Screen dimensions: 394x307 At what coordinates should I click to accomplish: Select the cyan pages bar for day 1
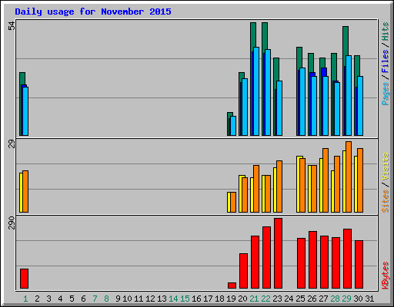pos(25,111)
